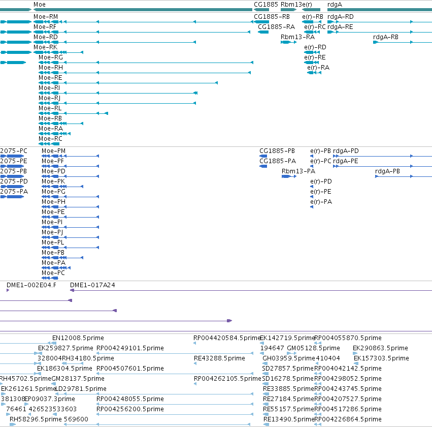Select transcript Moe-RL
Image resolution: width=432 pixels, height=427 pixels.
point(50,108)
